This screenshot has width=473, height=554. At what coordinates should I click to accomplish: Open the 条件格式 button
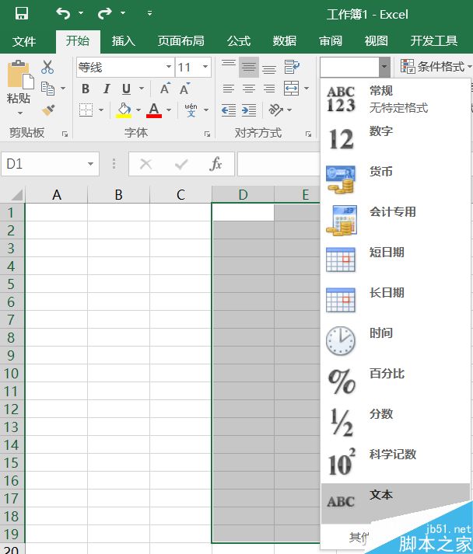click(x=436, y=66)
